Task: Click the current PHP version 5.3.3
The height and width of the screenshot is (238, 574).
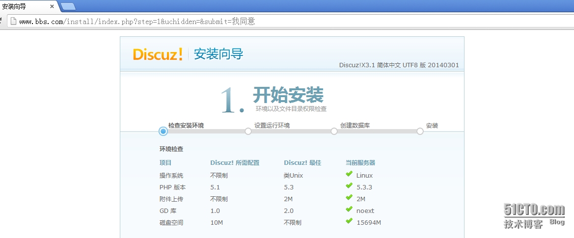Action: click(x=364, y=187)
